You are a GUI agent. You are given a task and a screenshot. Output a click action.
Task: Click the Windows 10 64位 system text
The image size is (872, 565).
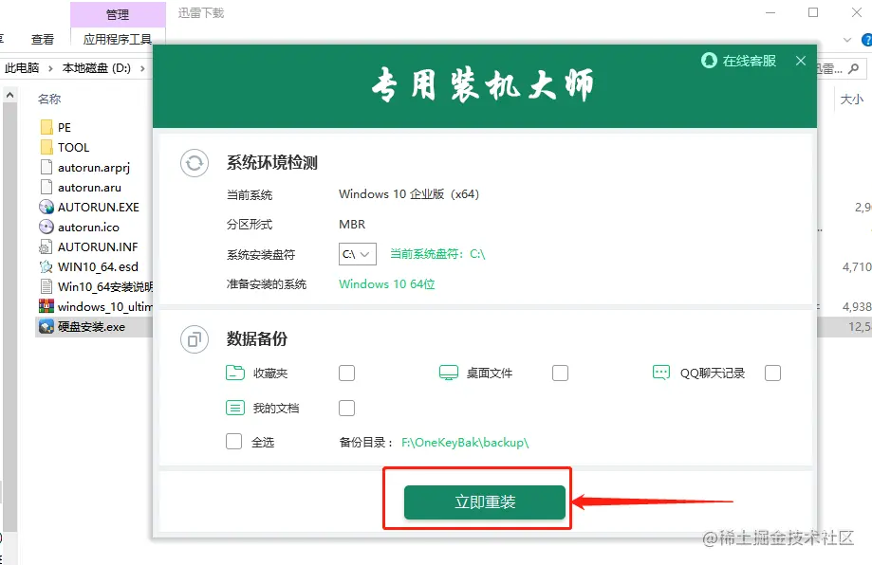[387, 283]
